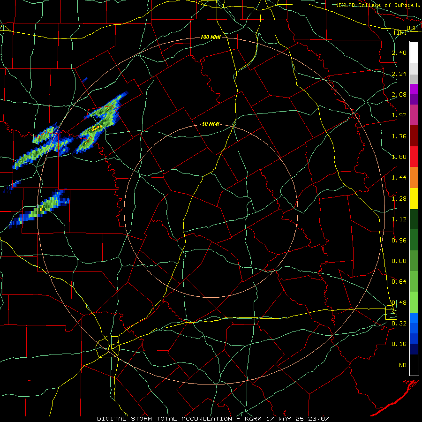Select the 2.08 legend value
Screen dimensions: 422x422
399,94
